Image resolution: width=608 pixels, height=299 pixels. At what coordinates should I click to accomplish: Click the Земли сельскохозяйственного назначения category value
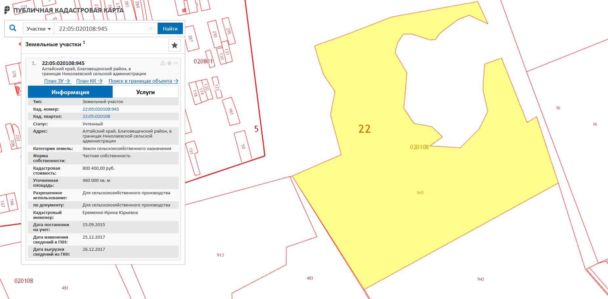coord(127,149)
